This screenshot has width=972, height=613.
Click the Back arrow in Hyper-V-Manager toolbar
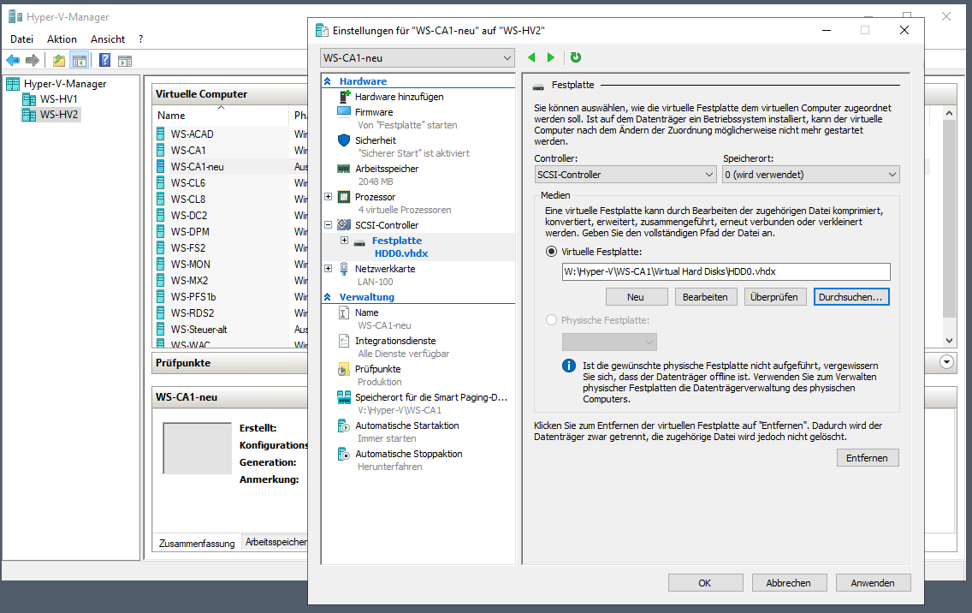coord(12,60)
